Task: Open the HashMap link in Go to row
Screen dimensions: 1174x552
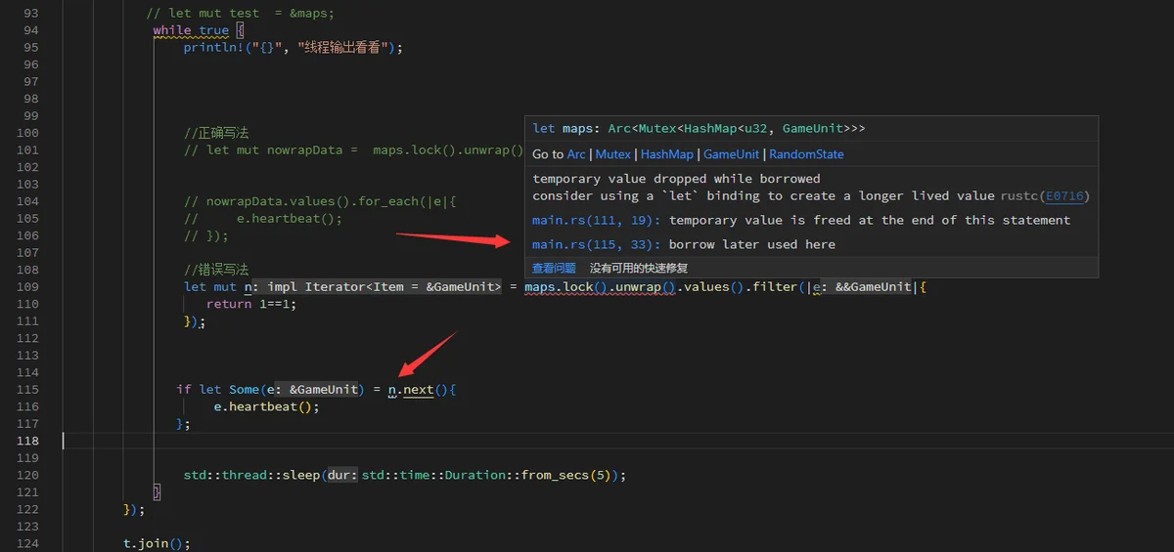Action: (667, 154)
